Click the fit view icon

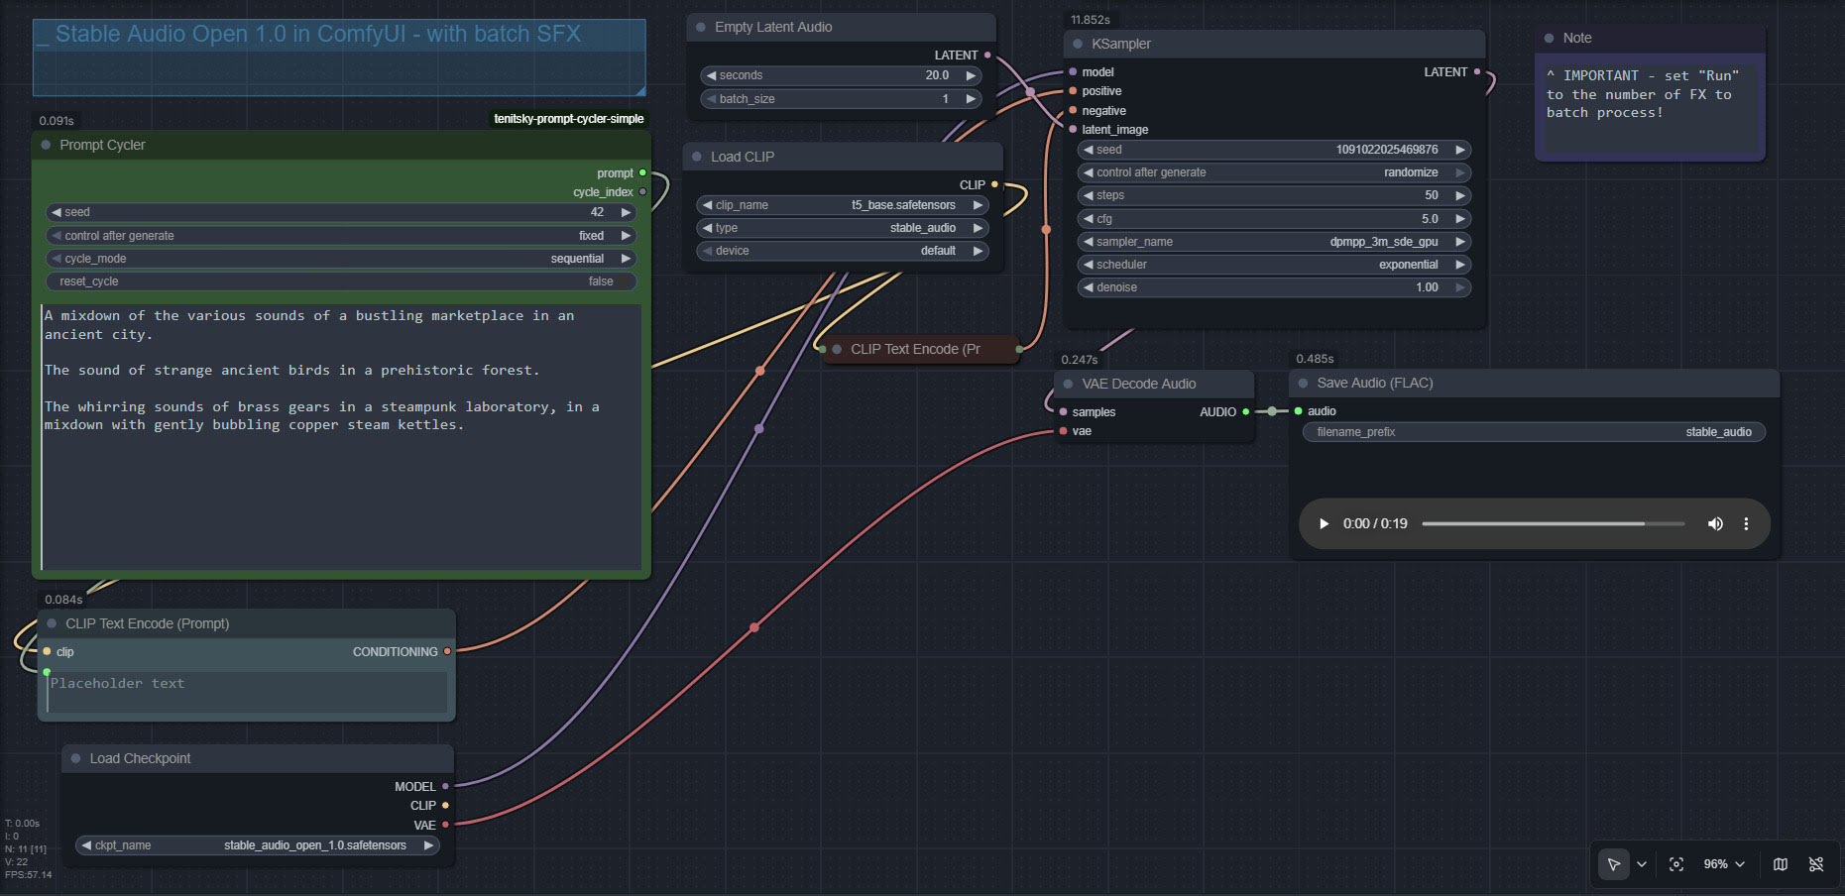[x=1676, y=864]
